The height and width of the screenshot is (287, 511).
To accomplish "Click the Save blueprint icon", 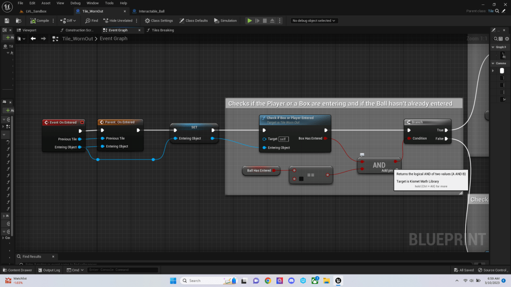I will tap(7, 20).
